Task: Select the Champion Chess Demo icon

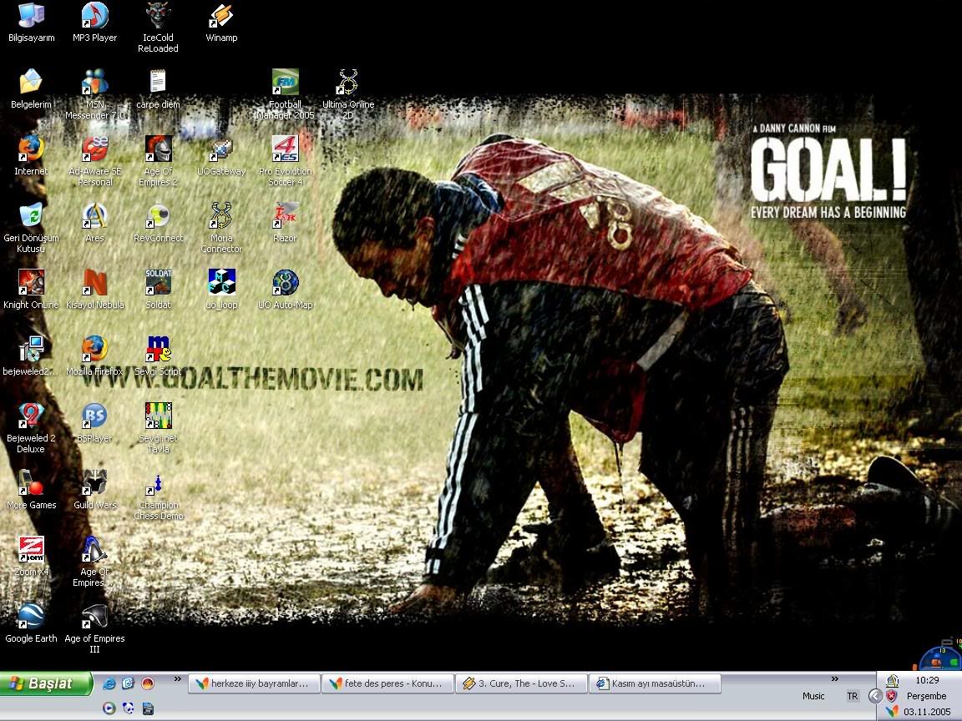Action: coord(158,496)
